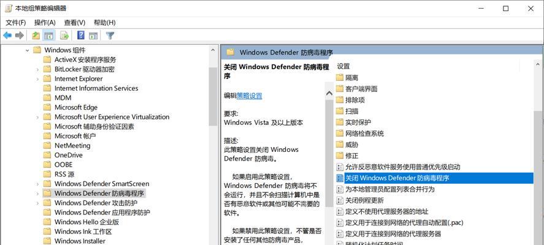The image size is (544, 245).
Task: Click the header folder icon of Windows Defender 防病毒程序
Action: pos(230,52)
